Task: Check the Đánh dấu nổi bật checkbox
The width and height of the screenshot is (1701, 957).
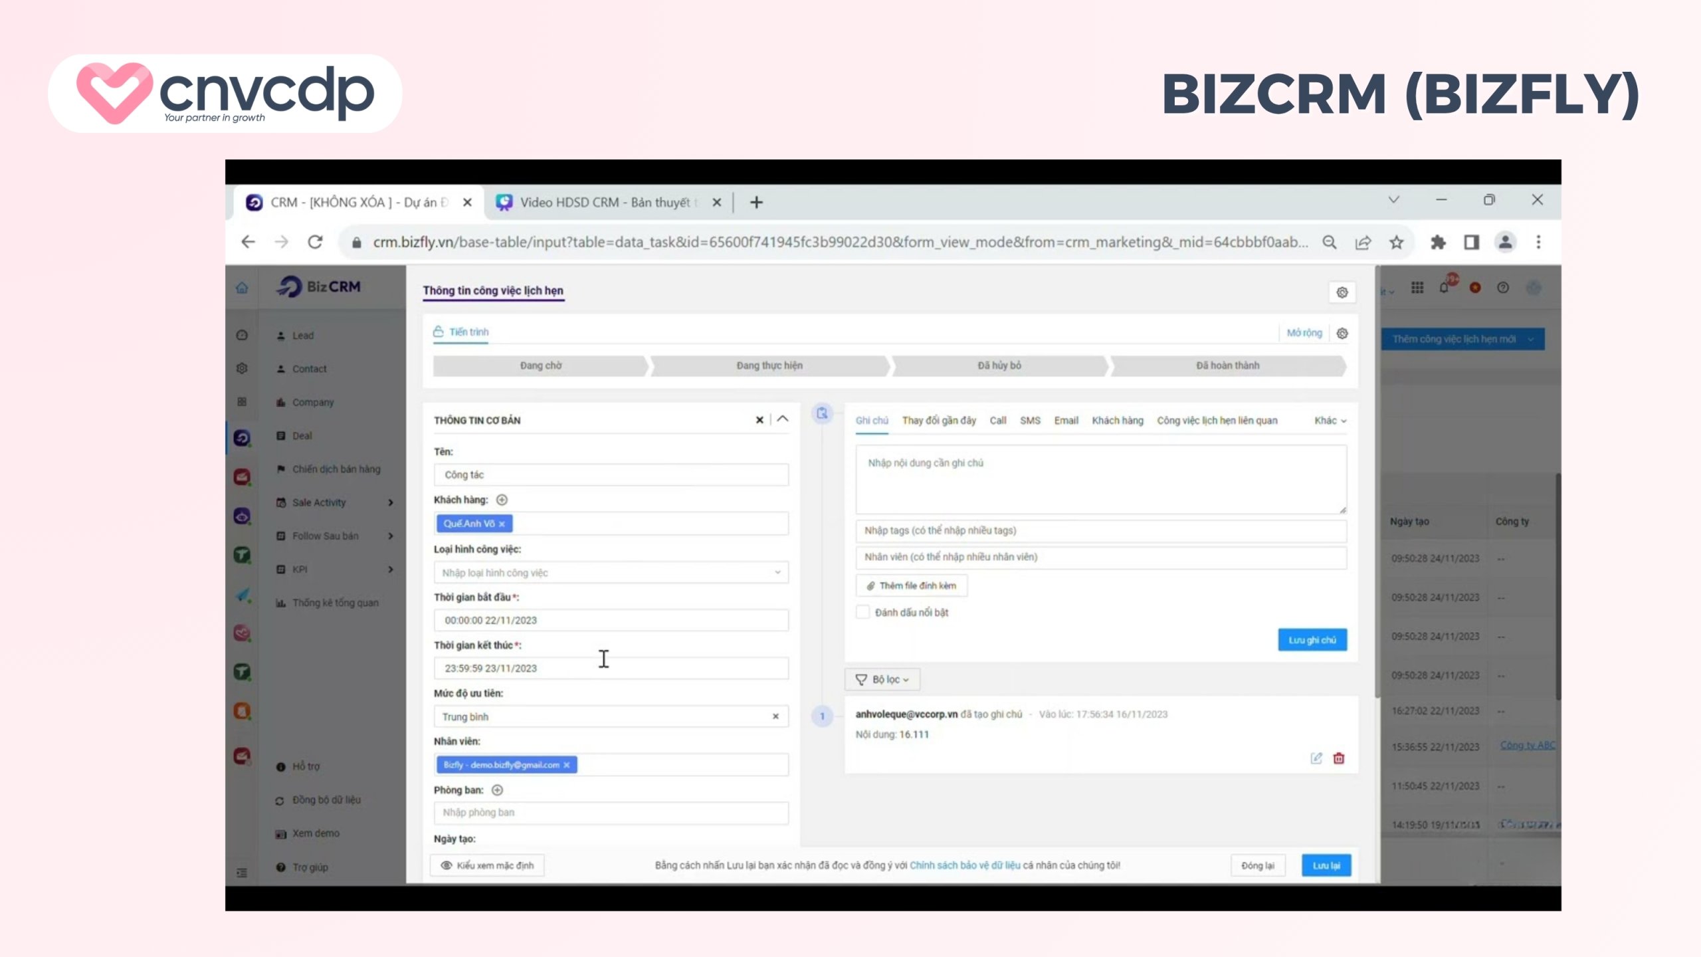Action: tap(862, 611)
